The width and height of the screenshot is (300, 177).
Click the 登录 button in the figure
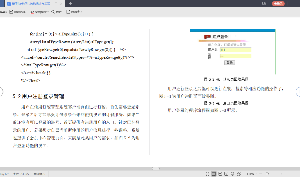pyautogui.click(x=230, y=63)
